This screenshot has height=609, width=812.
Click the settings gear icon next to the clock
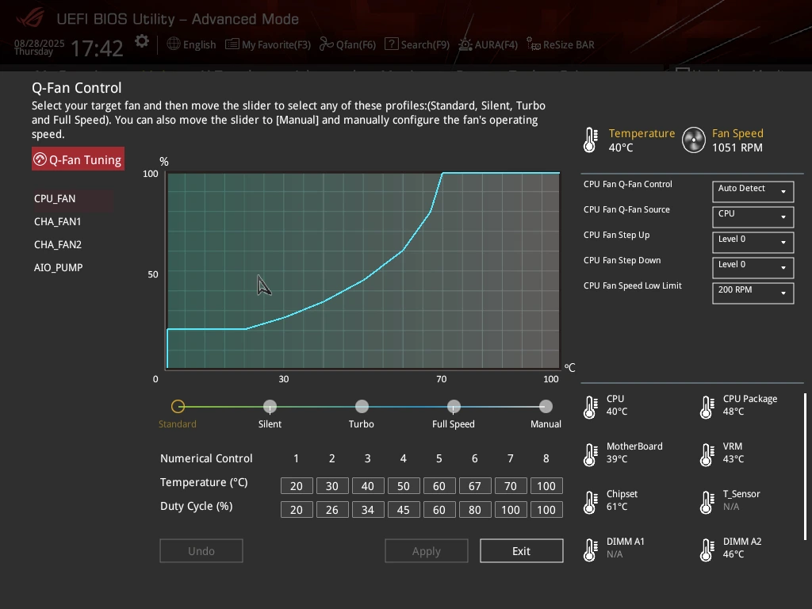click(142, 41)
